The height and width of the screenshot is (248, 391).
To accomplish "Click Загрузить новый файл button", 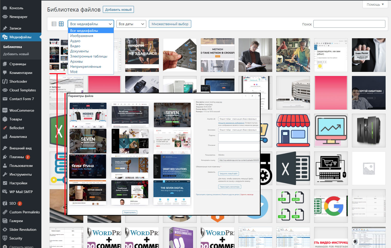I will [x=229, y=174].
